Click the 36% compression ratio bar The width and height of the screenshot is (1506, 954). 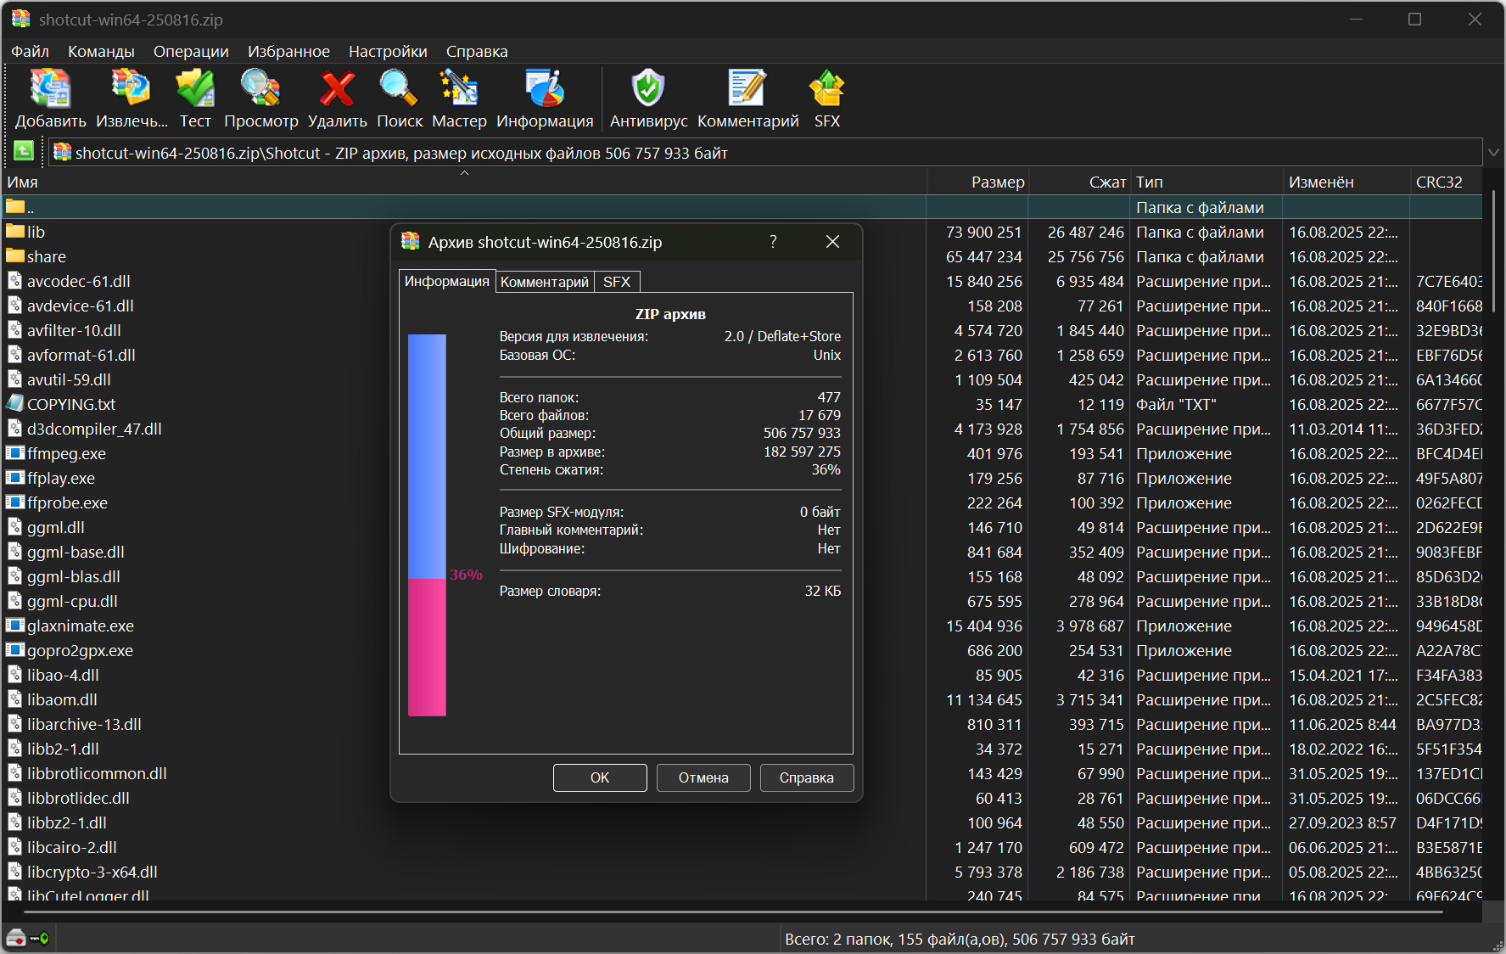click(x=427, y=525)
